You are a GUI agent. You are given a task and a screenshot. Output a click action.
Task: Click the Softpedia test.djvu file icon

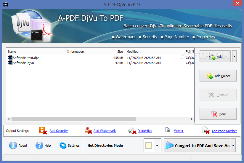click(x=10, y=57)
